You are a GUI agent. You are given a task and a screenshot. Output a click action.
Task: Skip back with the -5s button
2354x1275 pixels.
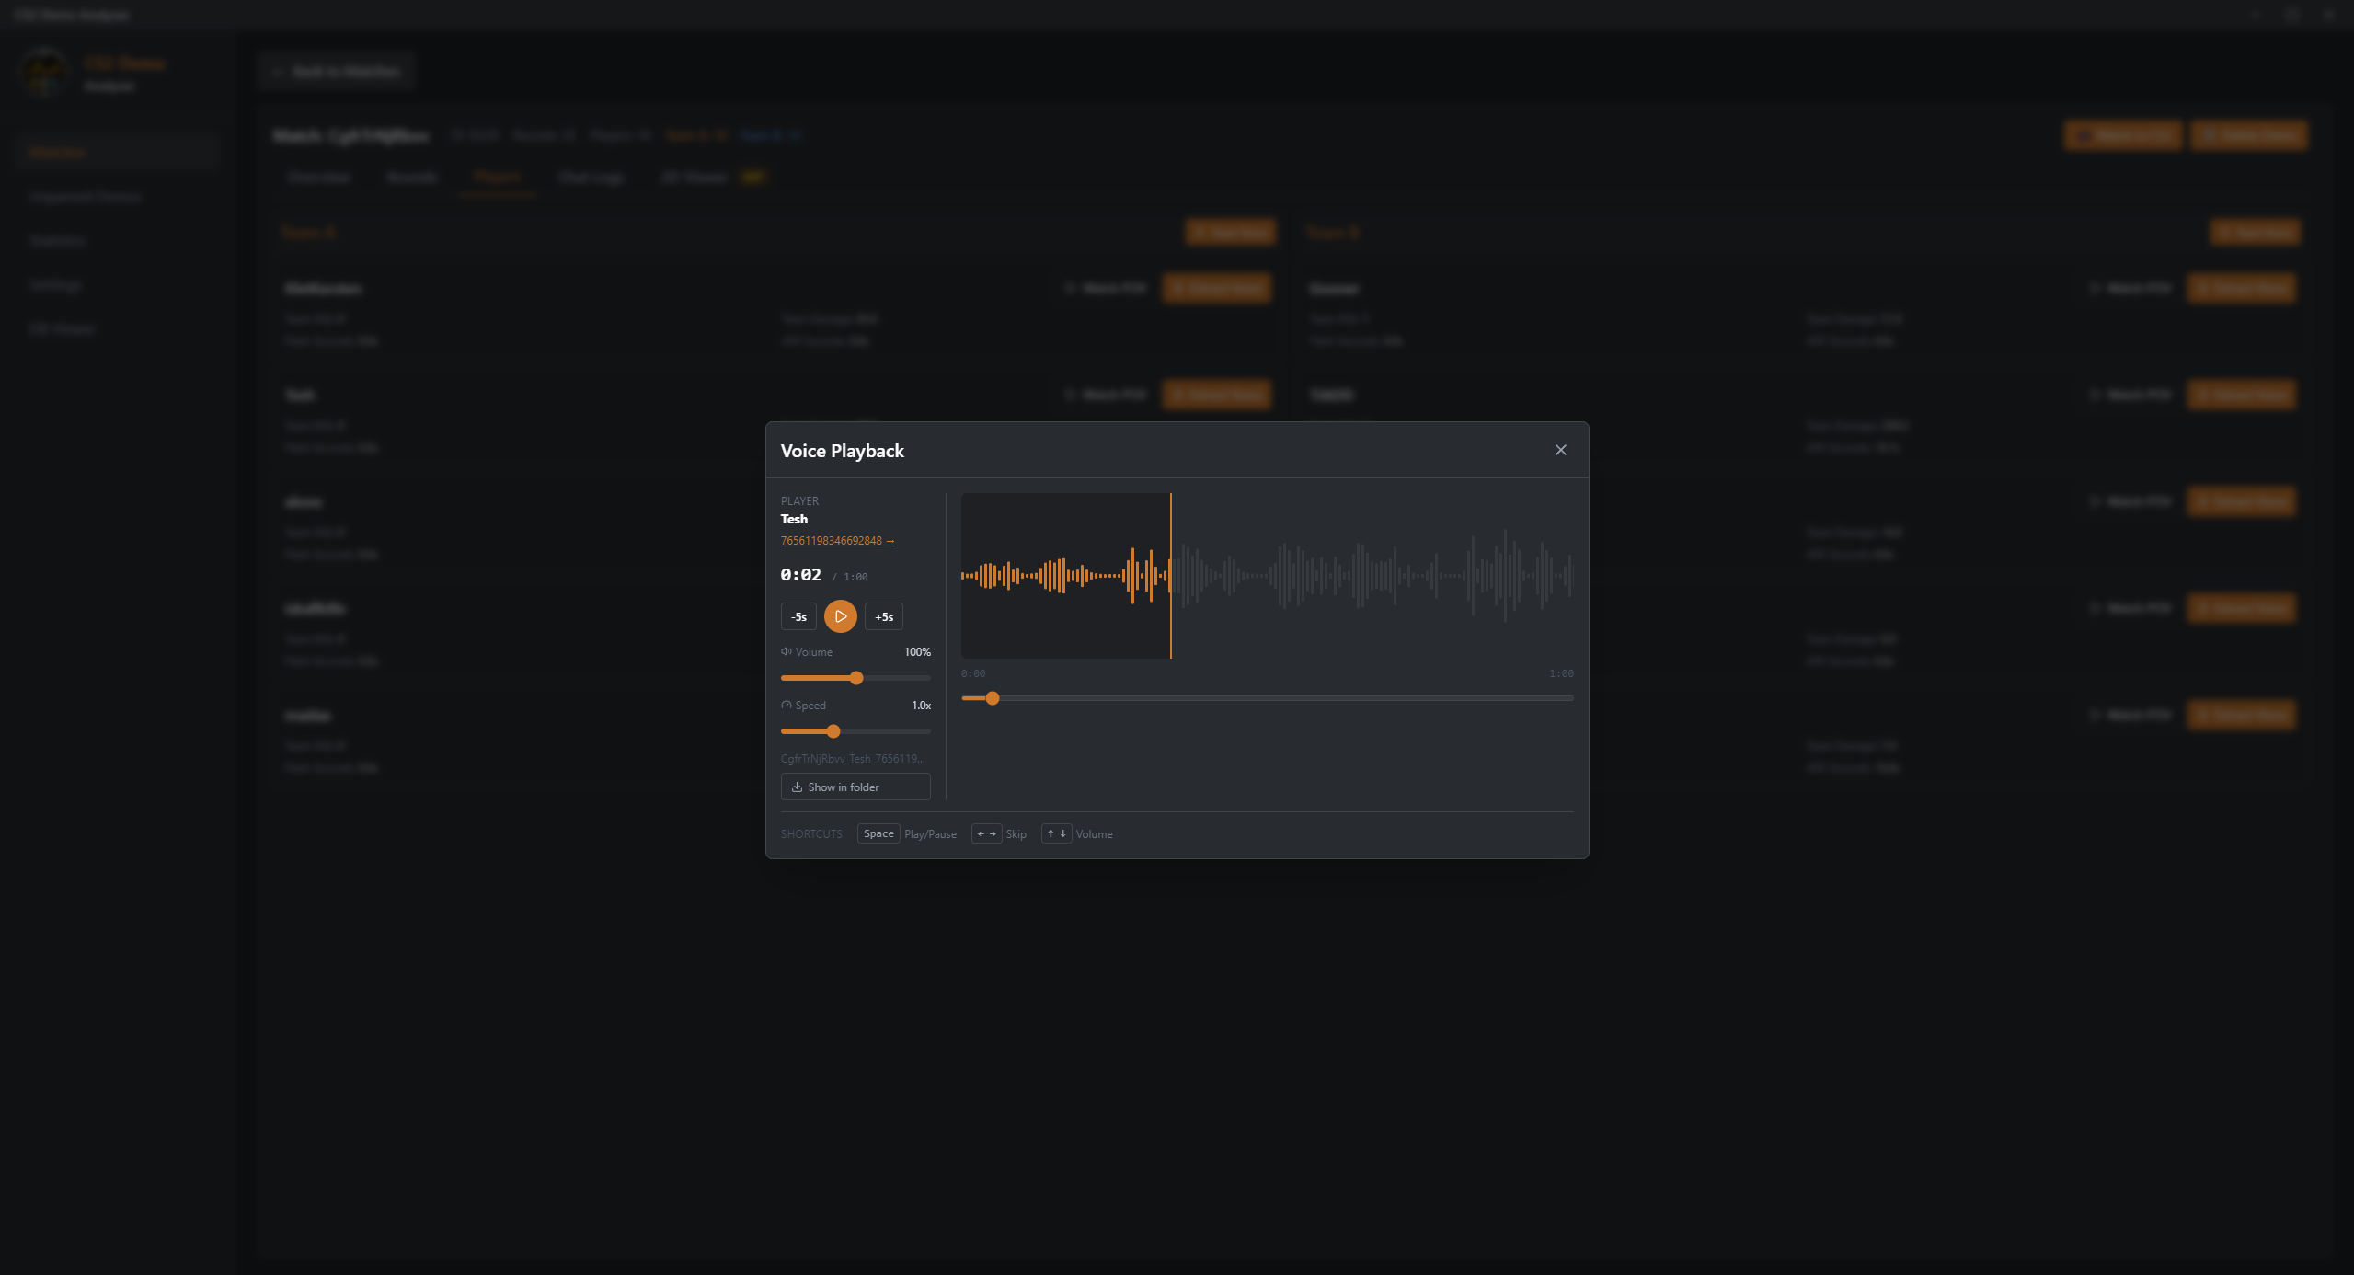click(x=798, y=616)
